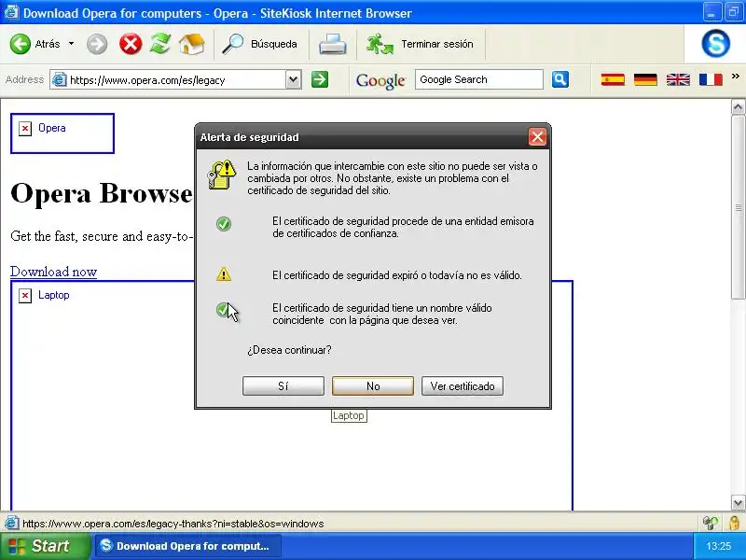Click '¿Desea continuar?' text
Screen dimensions: 746x560
(289, 350)
